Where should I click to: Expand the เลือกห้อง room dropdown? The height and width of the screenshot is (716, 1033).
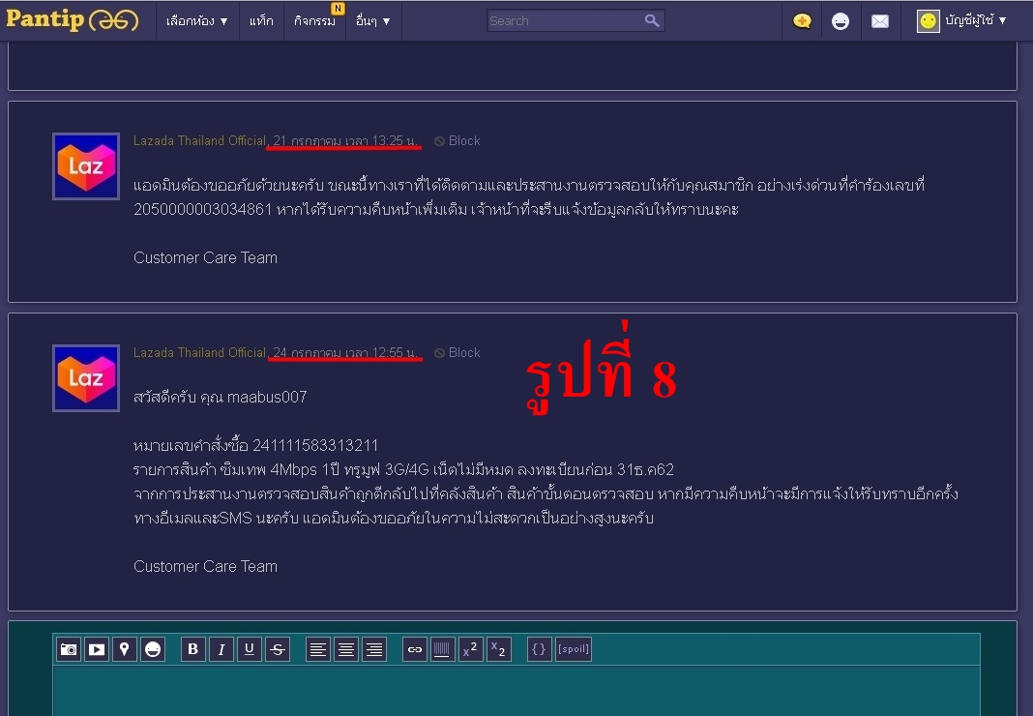(196, 21)
